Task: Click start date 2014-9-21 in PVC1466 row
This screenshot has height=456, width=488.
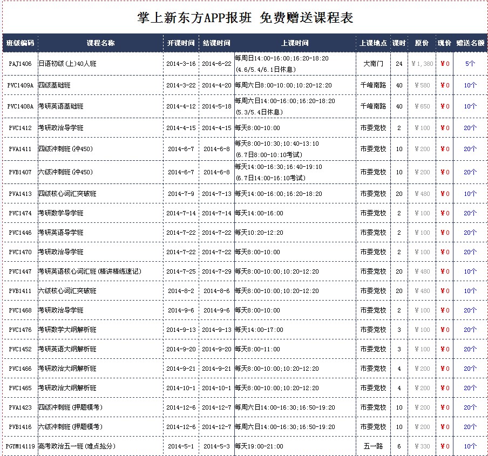Action: pyautogui.click(x=181, y=369)
